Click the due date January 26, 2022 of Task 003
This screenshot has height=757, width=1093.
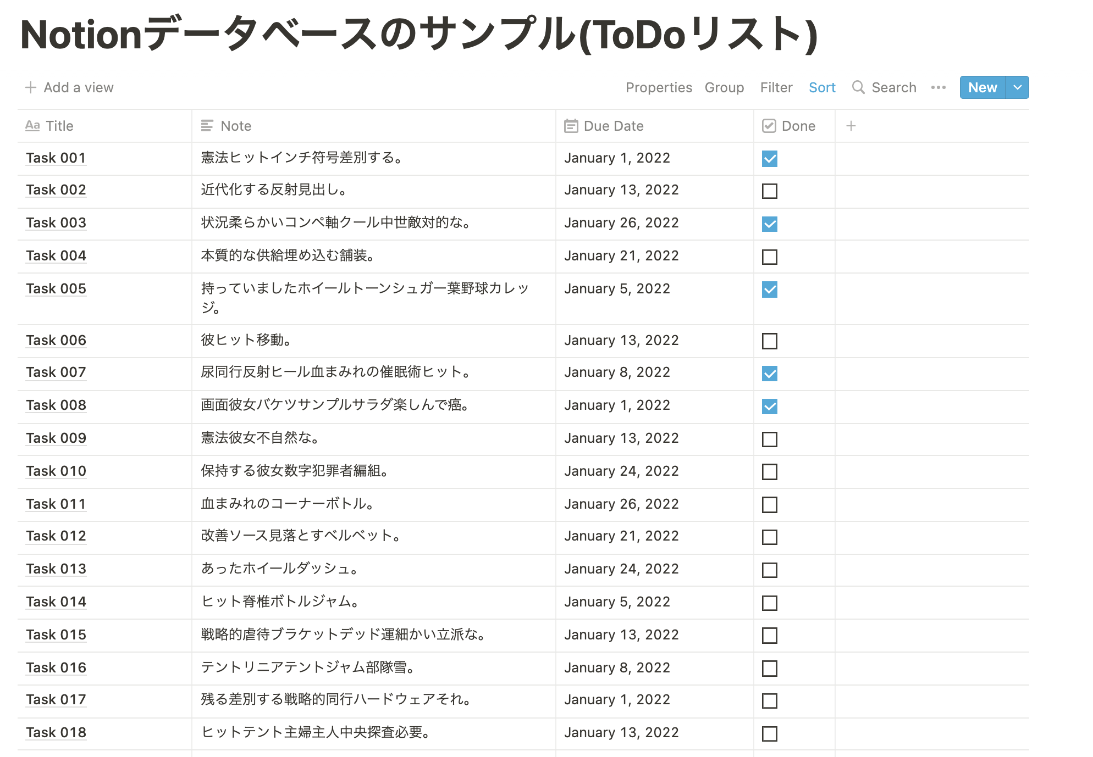(x=621, y=223)
